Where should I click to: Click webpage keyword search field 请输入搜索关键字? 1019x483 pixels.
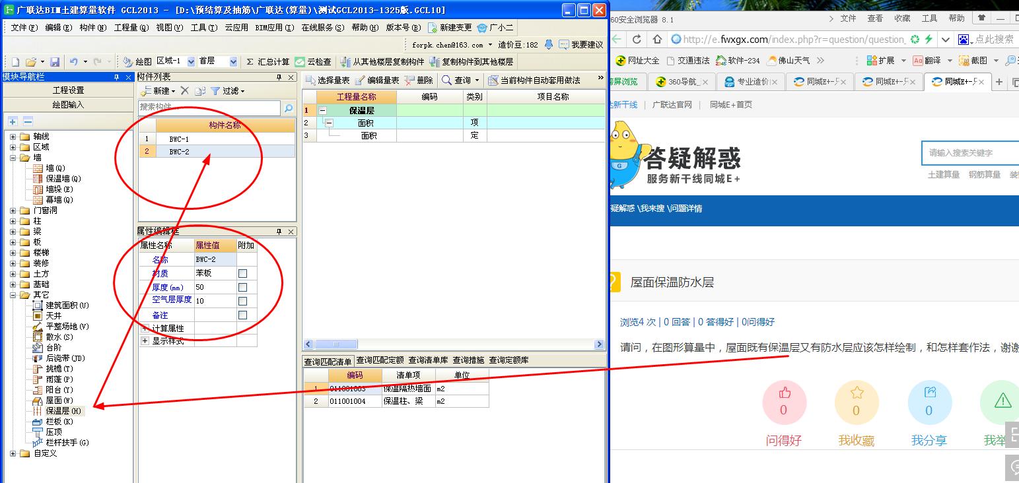[x=969, y=153]
